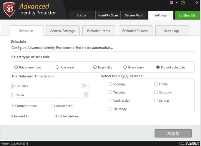201x146 pixels.
Task: Open the Identity Scan tab
Action: click(x=108, y=15)
